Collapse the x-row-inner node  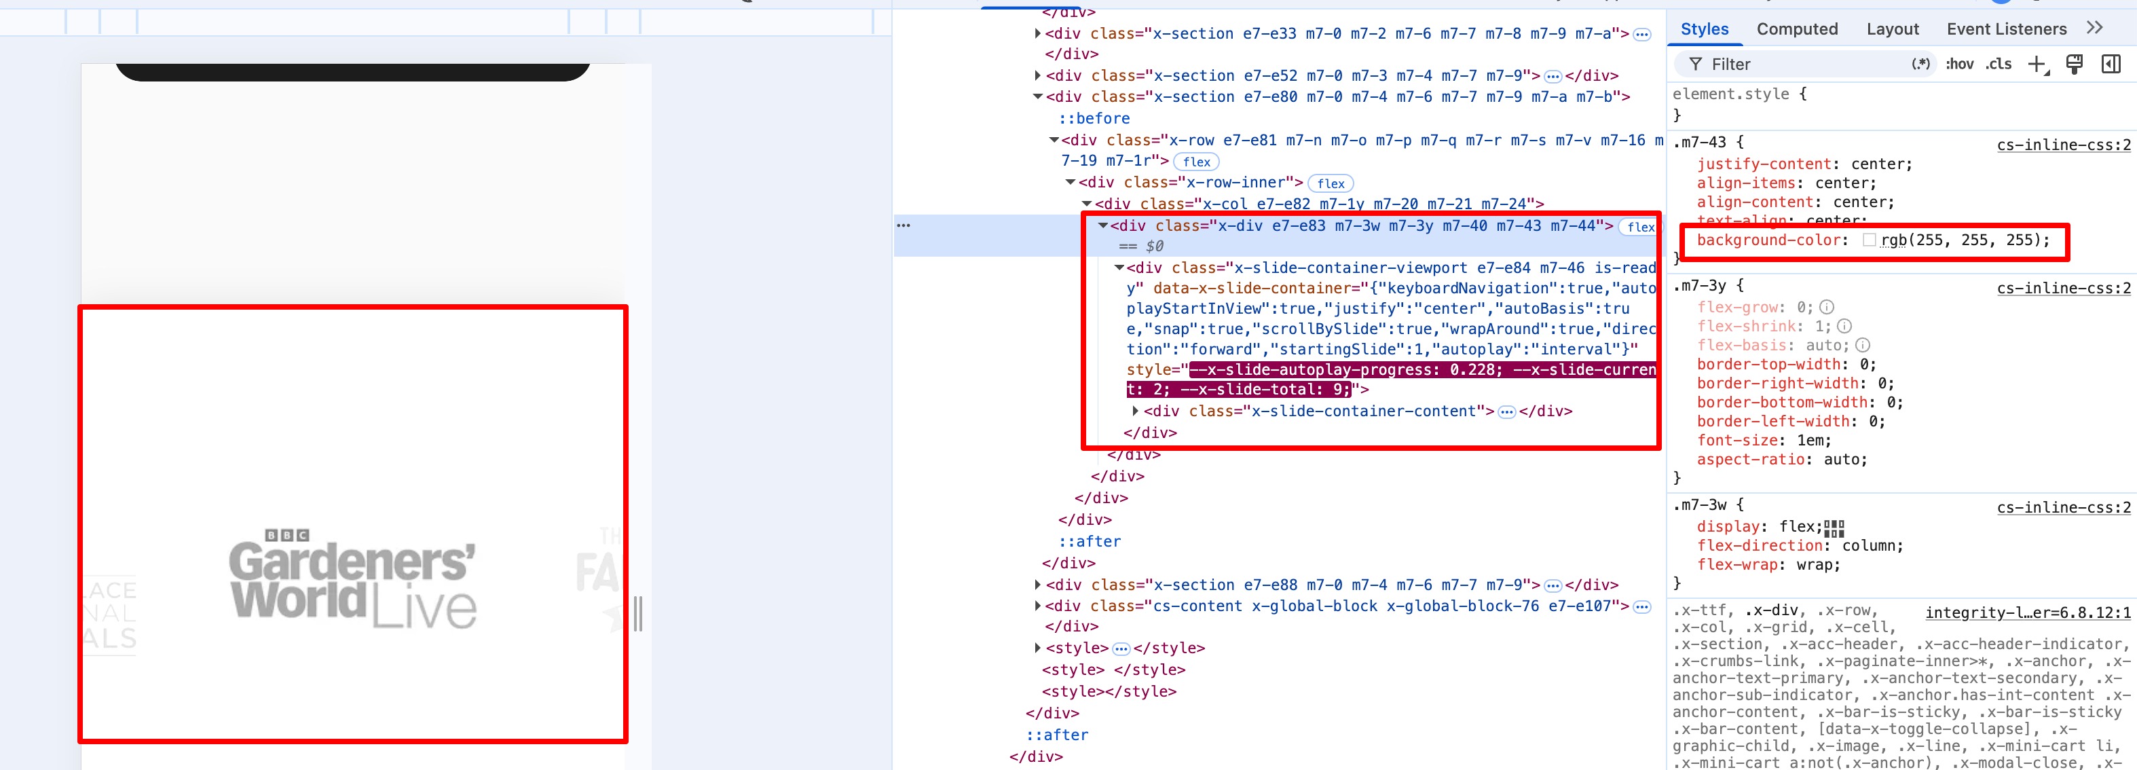(1070, 182)
